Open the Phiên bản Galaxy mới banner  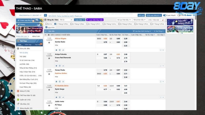[180, 22]
